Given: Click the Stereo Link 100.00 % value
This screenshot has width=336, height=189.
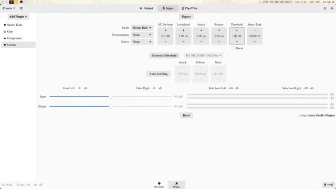Looking at the screenshot, I should point(255,36).
